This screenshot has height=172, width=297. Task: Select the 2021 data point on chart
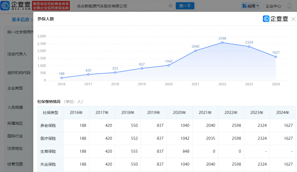coord(196,51)
